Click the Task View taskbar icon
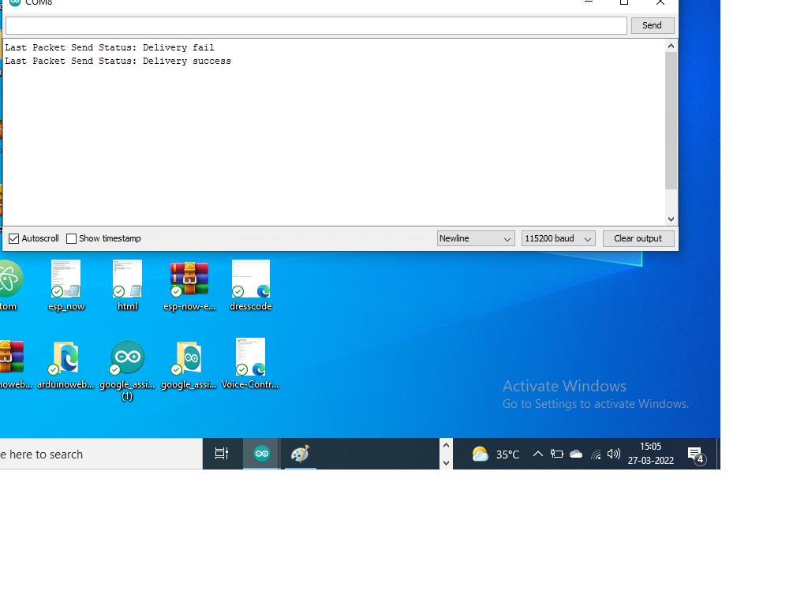808x606 pixels. coord(222,454)
